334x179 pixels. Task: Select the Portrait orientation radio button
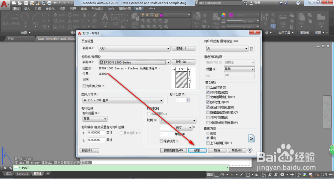208,133
